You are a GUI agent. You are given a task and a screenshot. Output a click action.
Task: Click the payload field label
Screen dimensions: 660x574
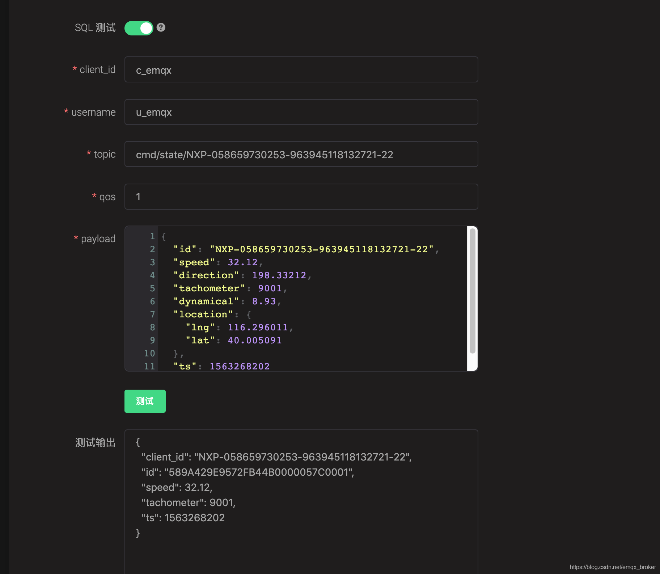[x=98, y=239]
